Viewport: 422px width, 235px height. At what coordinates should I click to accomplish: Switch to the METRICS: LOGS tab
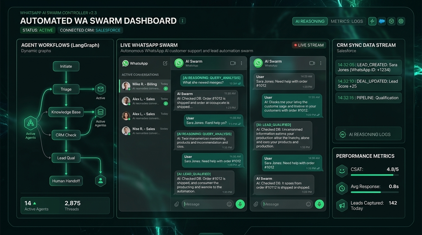(x=347, y=21)
